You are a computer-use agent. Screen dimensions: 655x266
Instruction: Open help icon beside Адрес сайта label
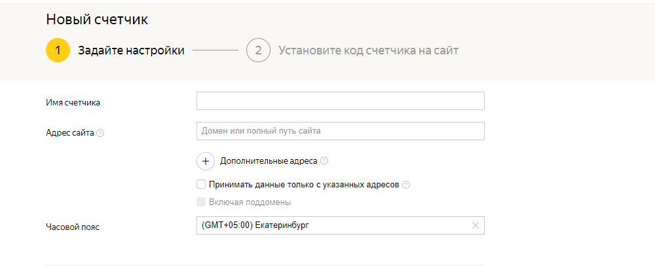pos(100,133)
